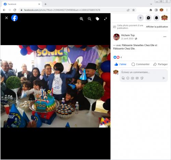Viewport: 171px width, 160px height.
Task: Open Messenger chats
Action: [148, 18]
